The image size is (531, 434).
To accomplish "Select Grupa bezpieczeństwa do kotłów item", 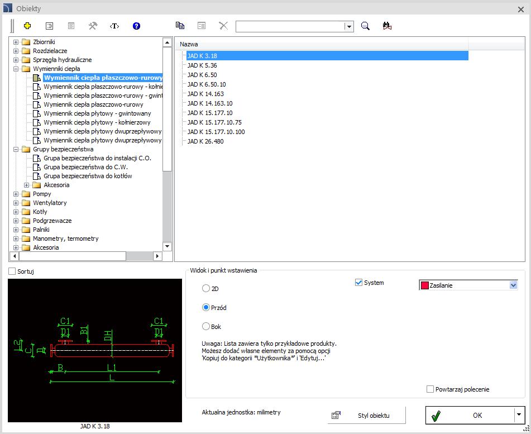I will [88, 176].
